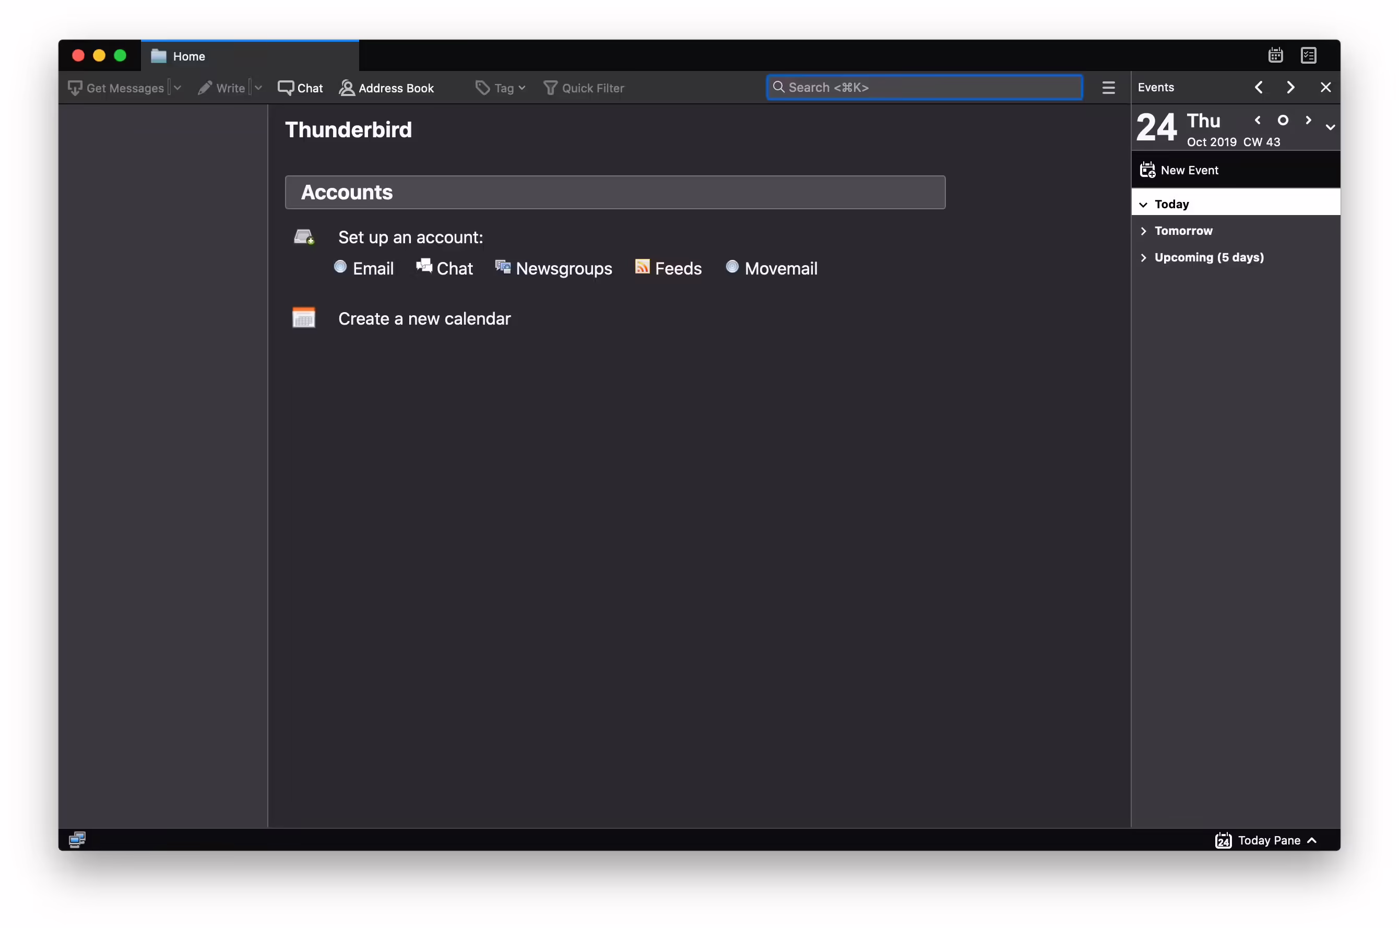Viewport: 1399px width, 928px height.
Task: Toggle the Today Pane button
Action: click(1266, 840)
